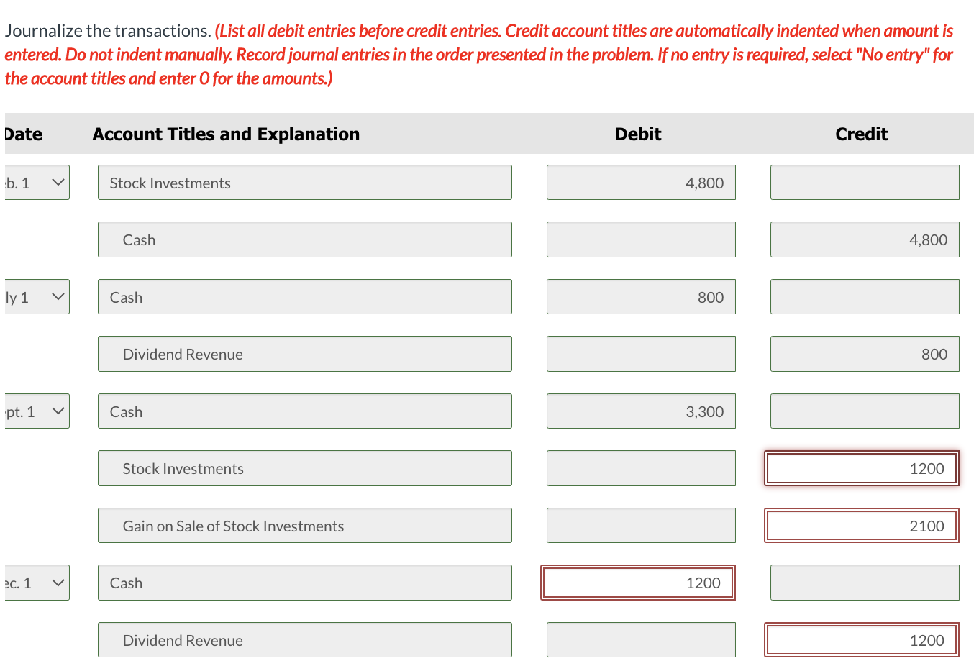Viewport: 979px width, 671px height.
Task: Select the Dividend Revenue account field with 800 credit
Action: (x=305, y=354)
